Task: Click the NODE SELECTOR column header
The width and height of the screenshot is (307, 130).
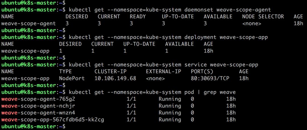Action: (x=263, y=17)
